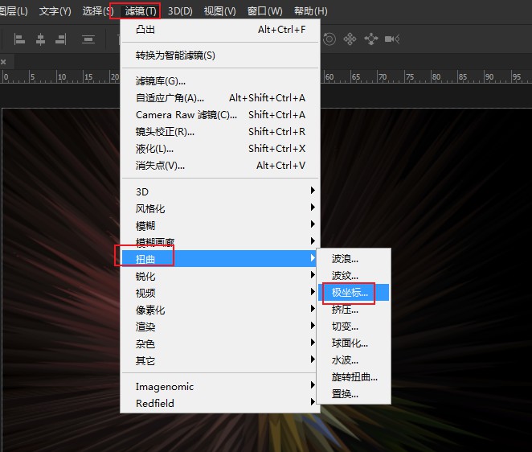
Task: Select 旋转扭曲... twirl filter
Action: pos(354,377)
